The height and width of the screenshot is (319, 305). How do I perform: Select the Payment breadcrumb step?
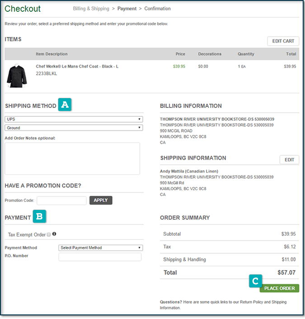click(126, 9)
